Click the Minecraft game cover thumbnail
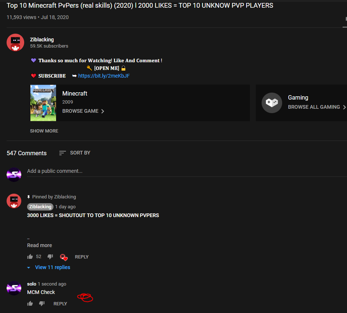Image resolution: width=347 pixels, height=313 pixels. (43, 103)
